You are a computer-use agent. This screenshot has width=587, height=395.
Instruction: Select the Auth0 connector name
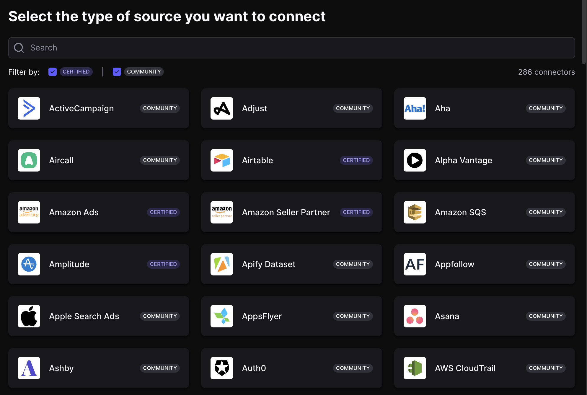pos(254,368)
